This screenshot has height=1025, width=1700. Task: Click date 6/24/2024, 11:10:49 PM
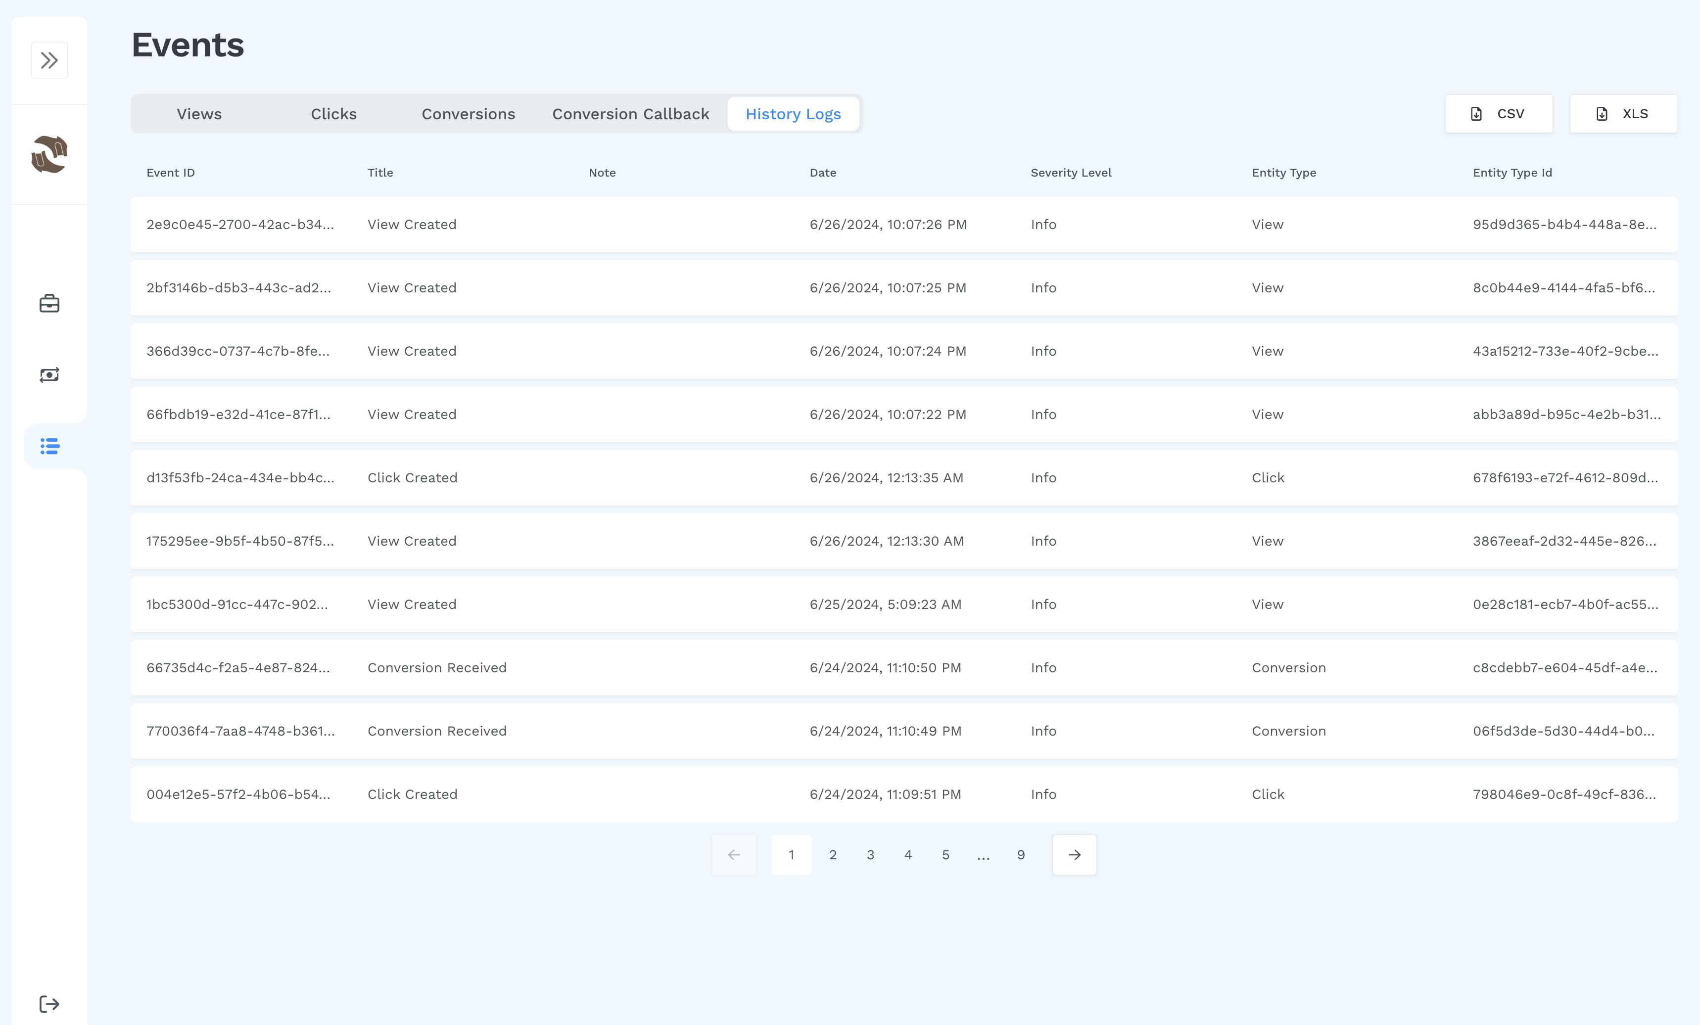click(x=885, y=731)
